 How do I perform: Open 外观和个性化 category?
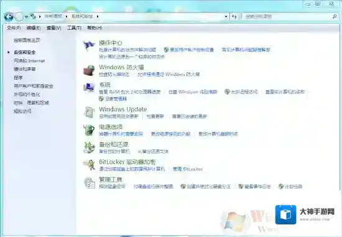pos(27,95)
